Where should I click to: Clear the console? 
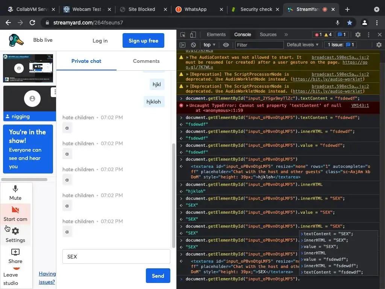click(x=194, y=45)
